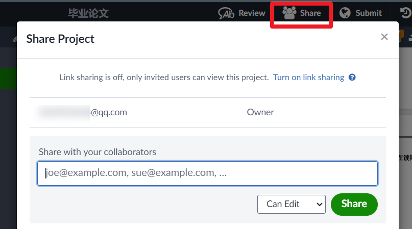Click the project title 毕业论文
The width and height of the screenshot is (412, 229).
click(88, 13)
